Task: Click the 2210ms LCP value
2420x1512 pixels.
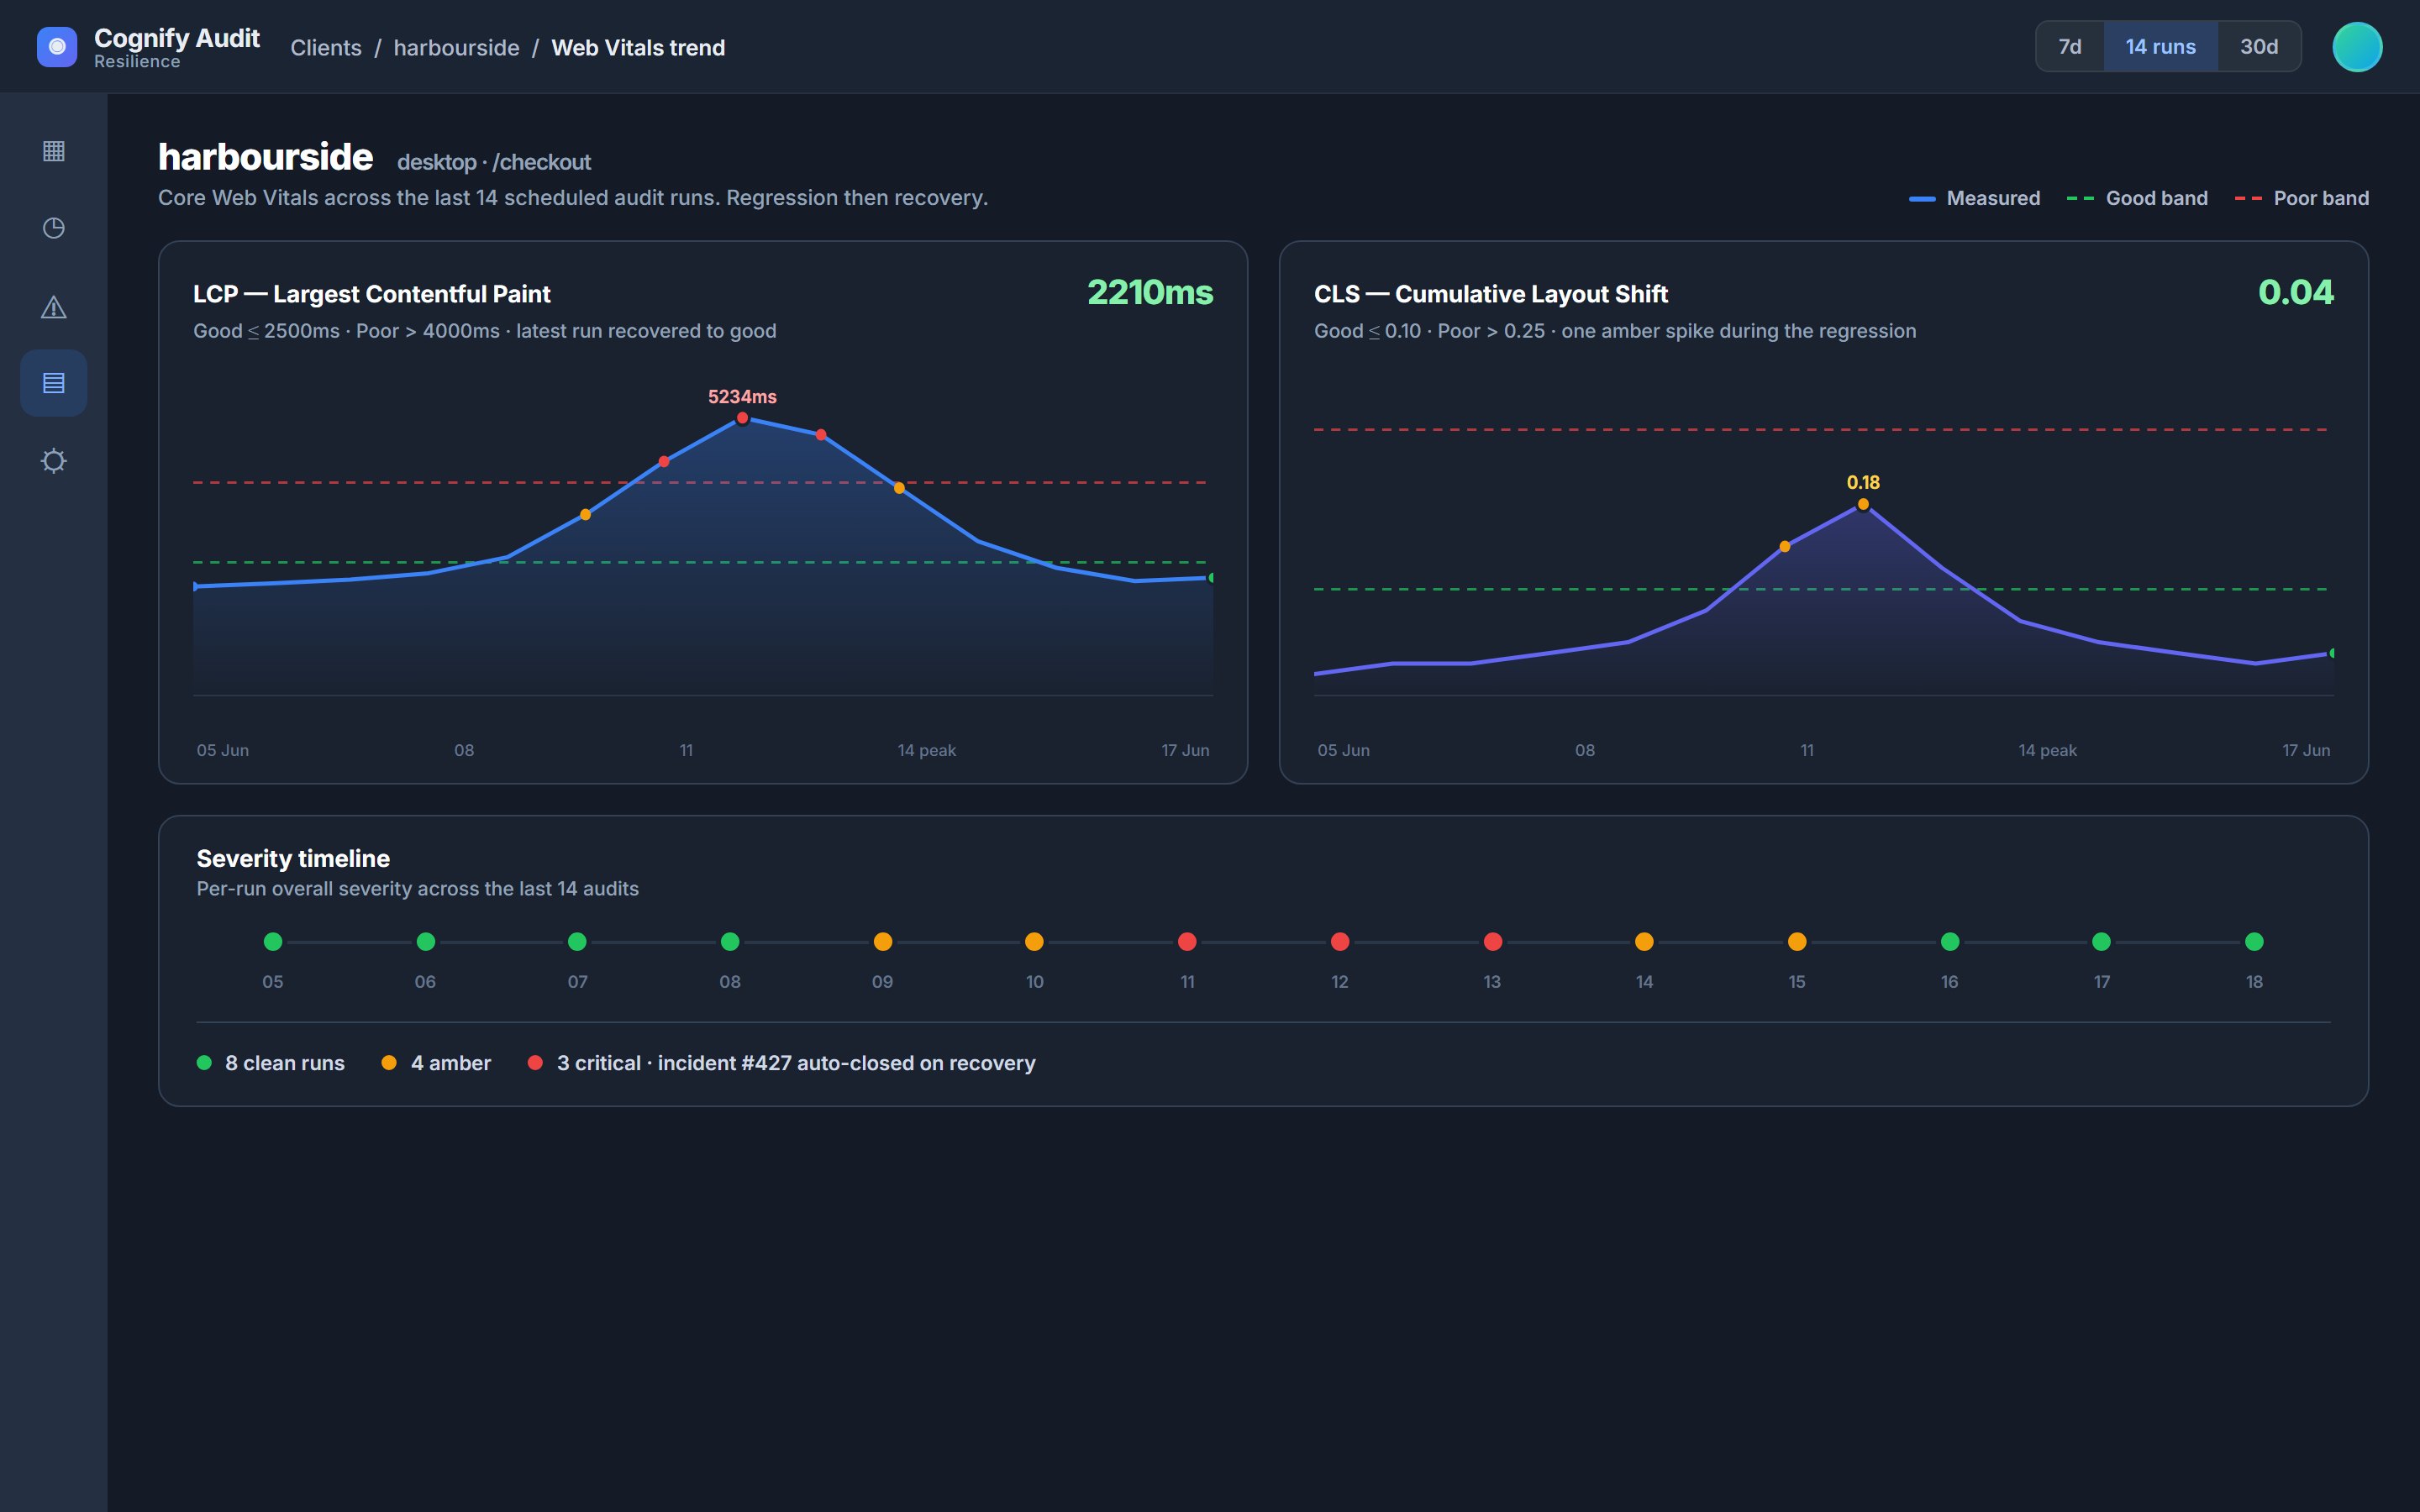Action: [x=1150, y=292]
